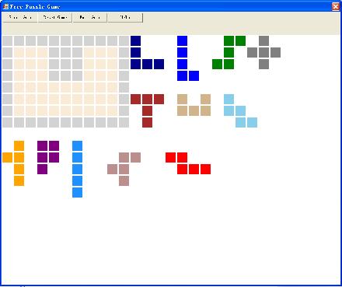Click the first toolbar button on the left
The image size is (342, 287).
[x=20, y=17]
